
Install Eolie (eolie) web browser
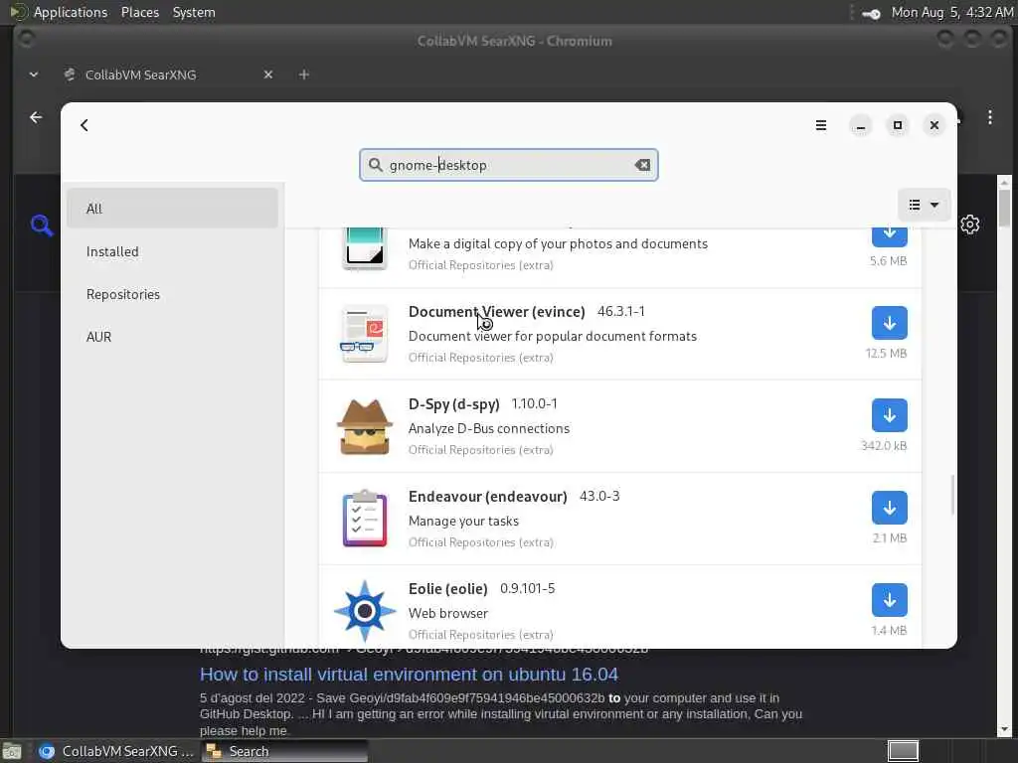click(889, 600)
